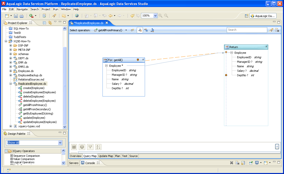Click the go-to-operation arrow beside getAllFromPrimary()
This screenshot has height=174, width=284.
[x=132, y=30]
